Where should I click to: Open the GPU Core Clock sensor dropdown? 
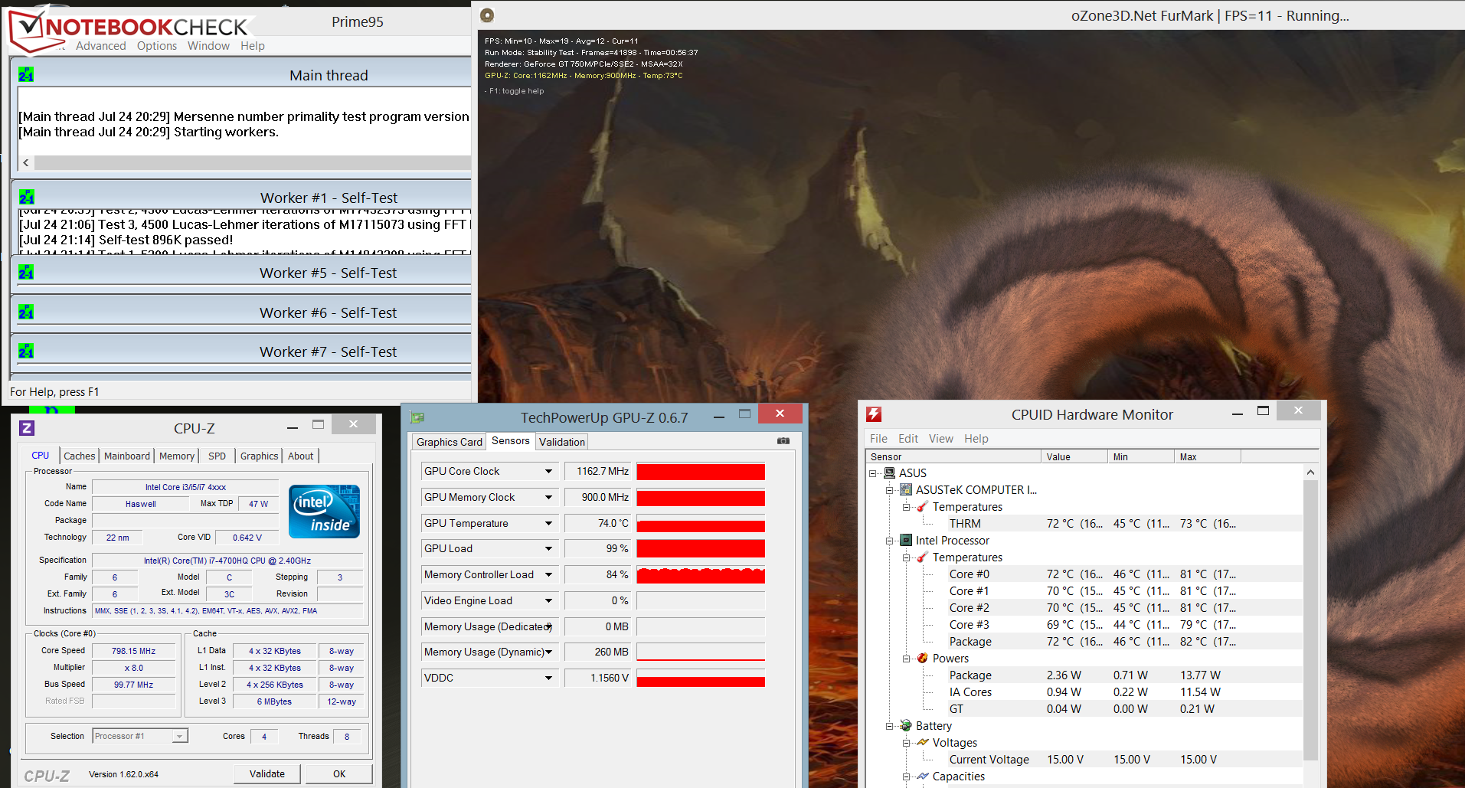point(548,472)
